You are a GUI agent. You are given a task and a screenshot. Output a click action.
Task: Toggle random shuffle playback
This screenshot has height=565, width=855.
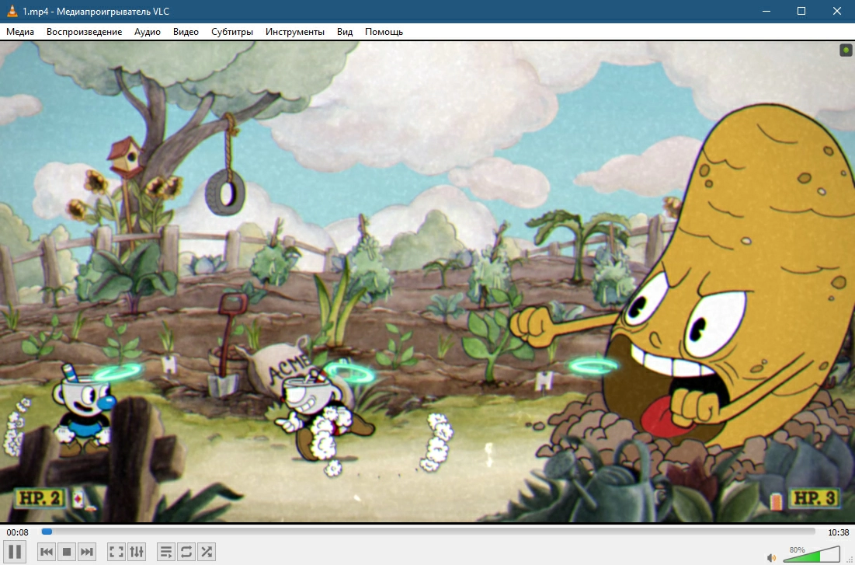pos(206,551)
